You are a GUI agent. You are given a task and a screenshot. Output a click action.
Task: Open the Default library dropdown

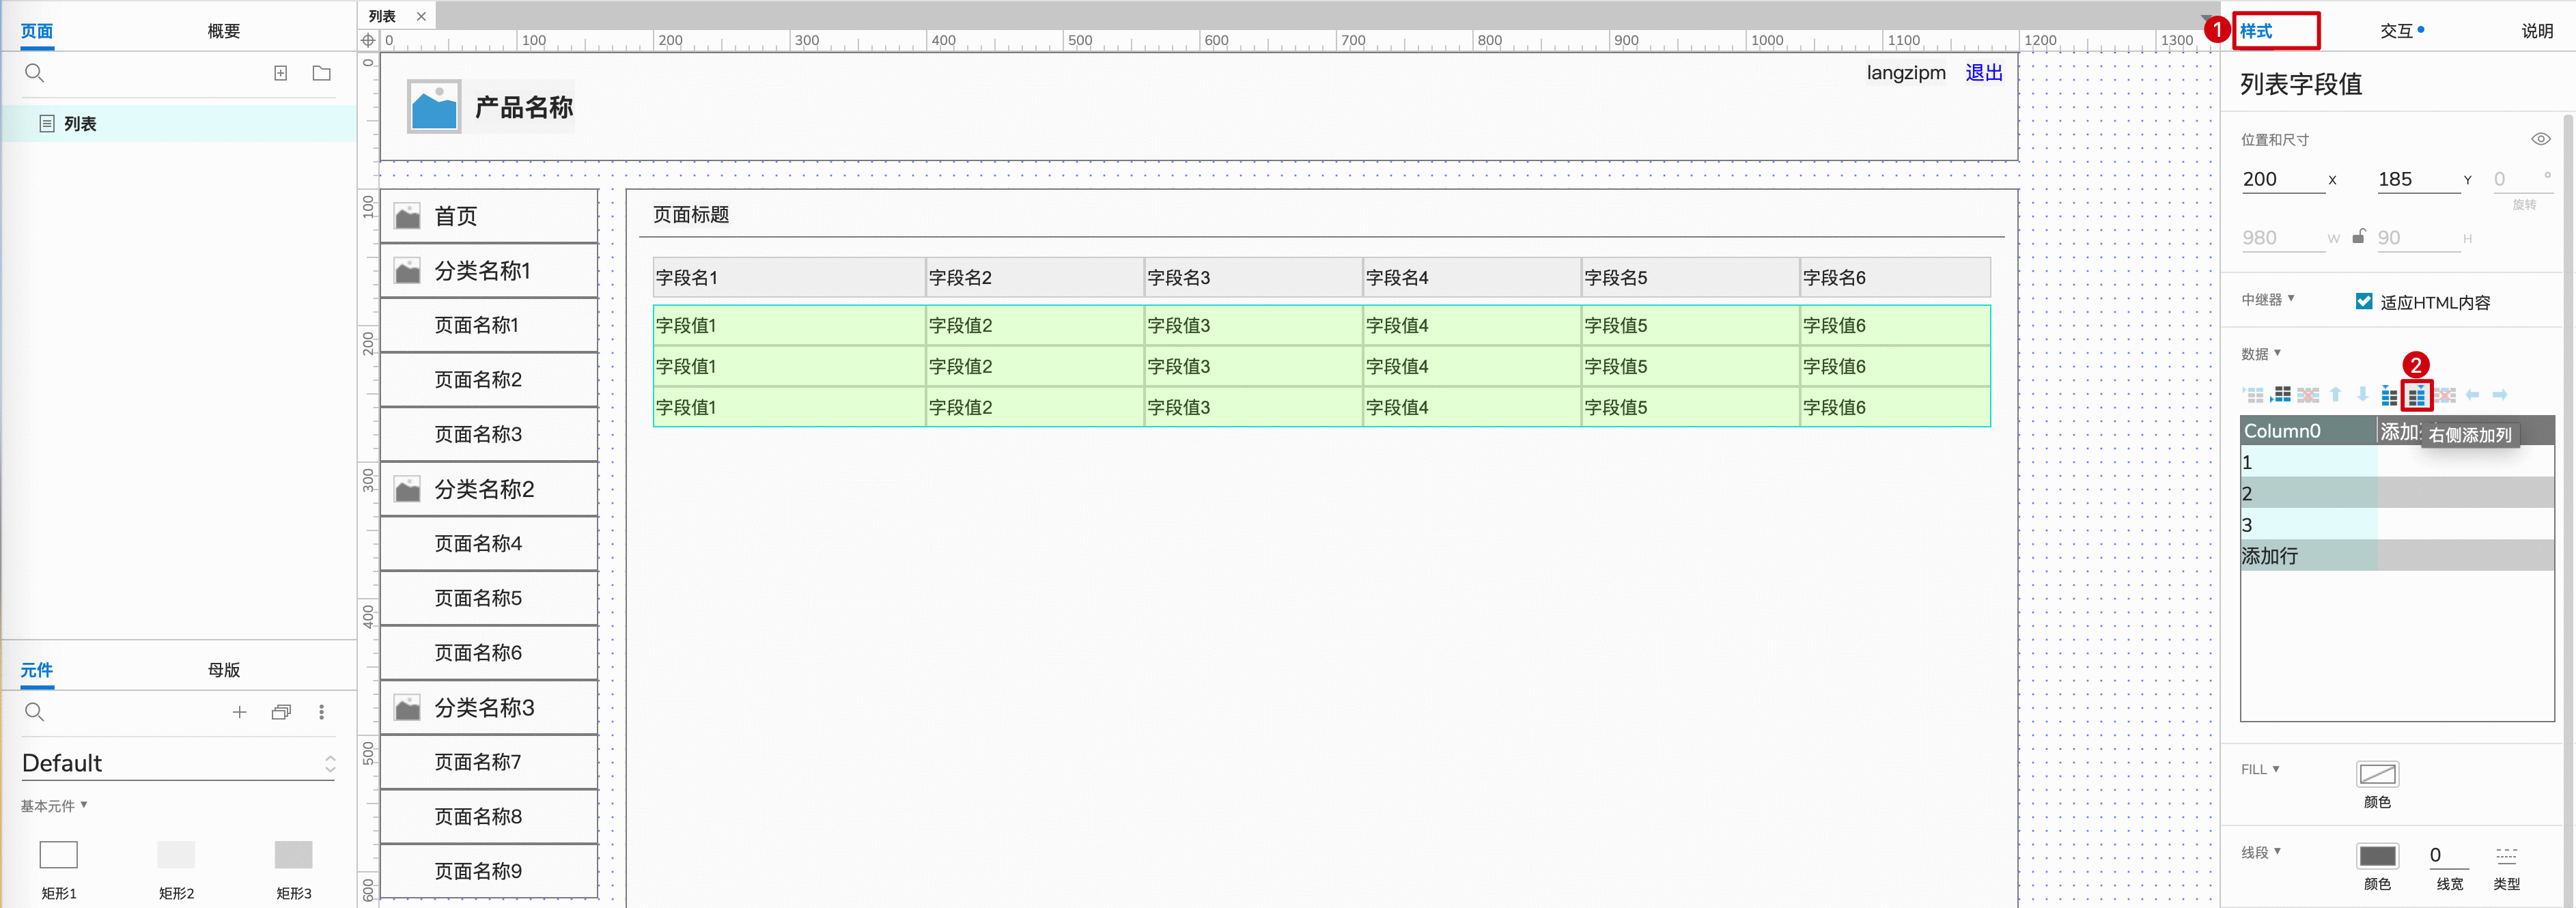[178, 763]
